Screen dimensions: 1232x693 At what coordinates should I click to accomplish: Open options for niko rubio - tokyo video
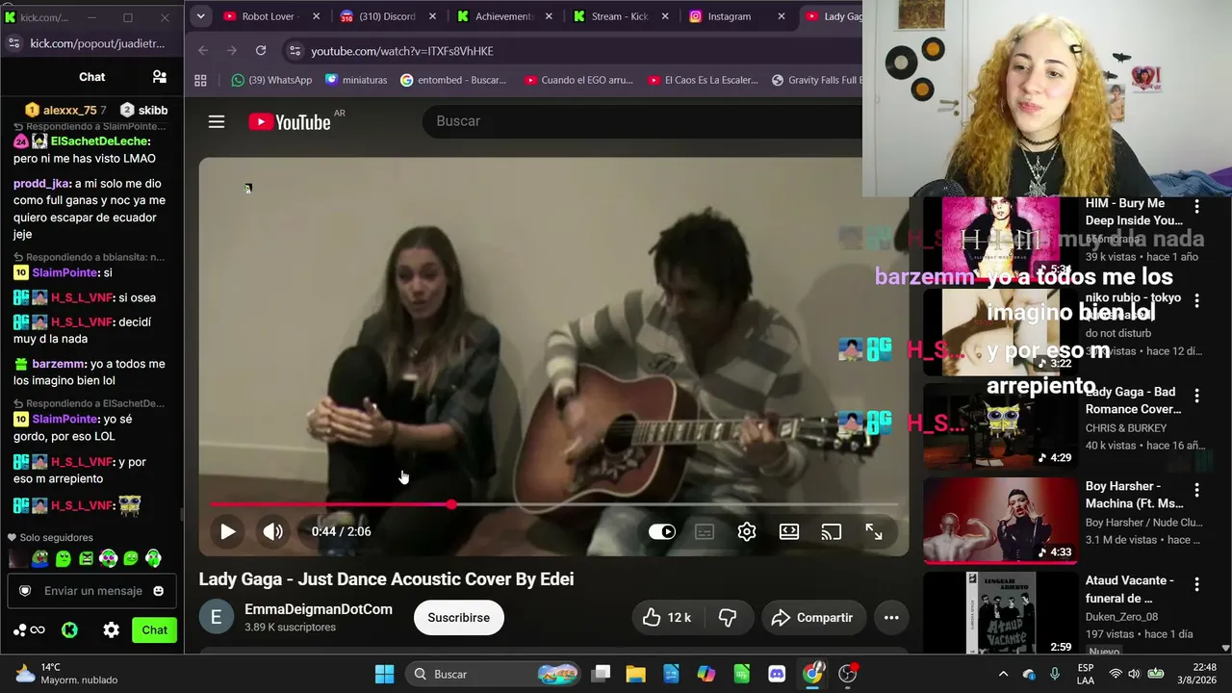click(x=1197, y=300)
